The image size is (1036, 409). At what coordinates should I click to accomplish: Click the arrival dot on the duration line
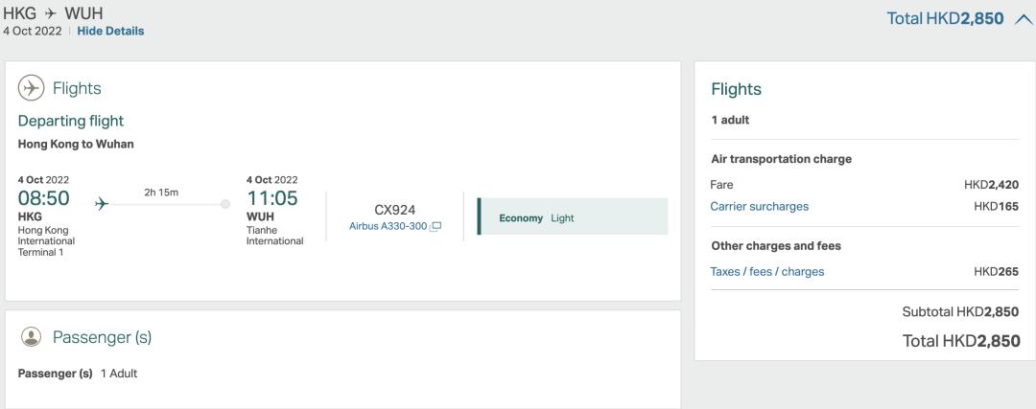click(225, 203)
